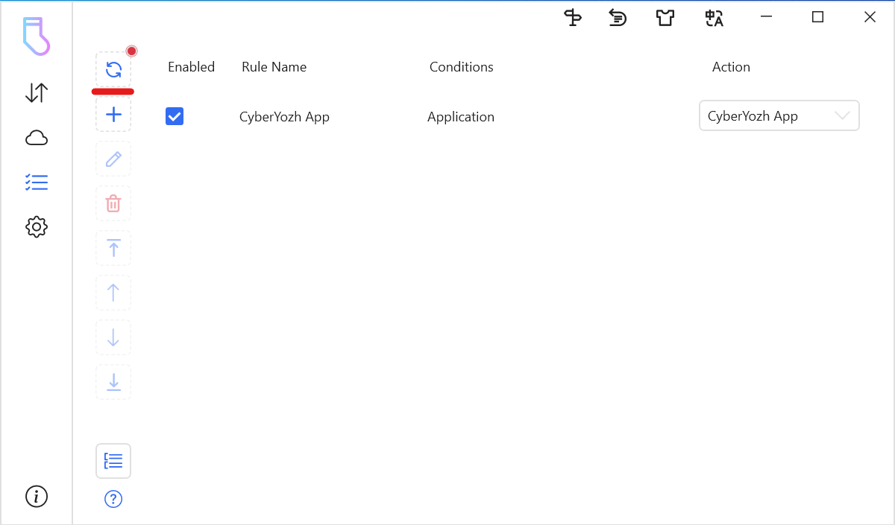
Task: Switch to the cloud Proxies tab
Action: tap(37, 138)
